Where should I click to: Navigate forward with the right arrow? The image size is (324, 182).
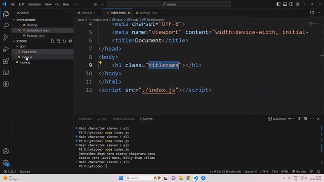click(102, 4)
